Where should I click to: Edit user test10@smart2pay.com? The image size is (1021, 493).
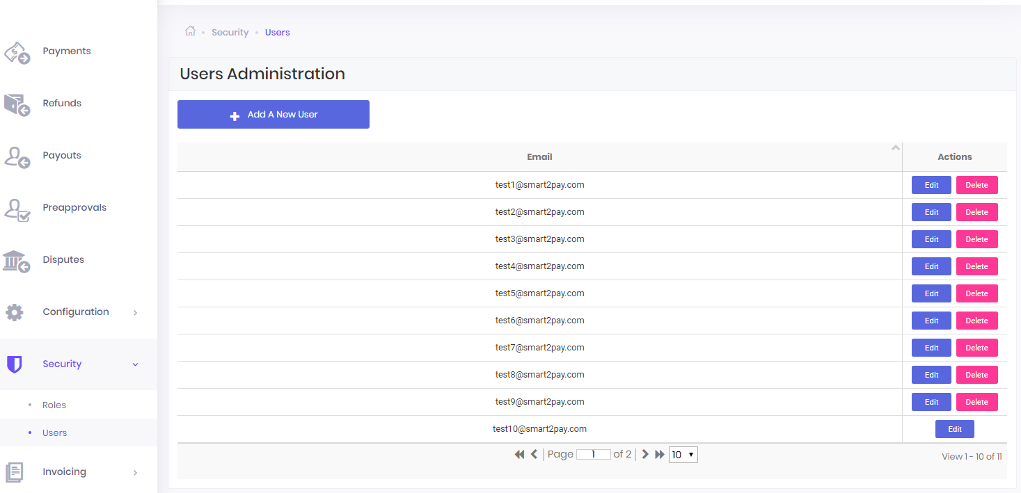click(x=955, y=429)
